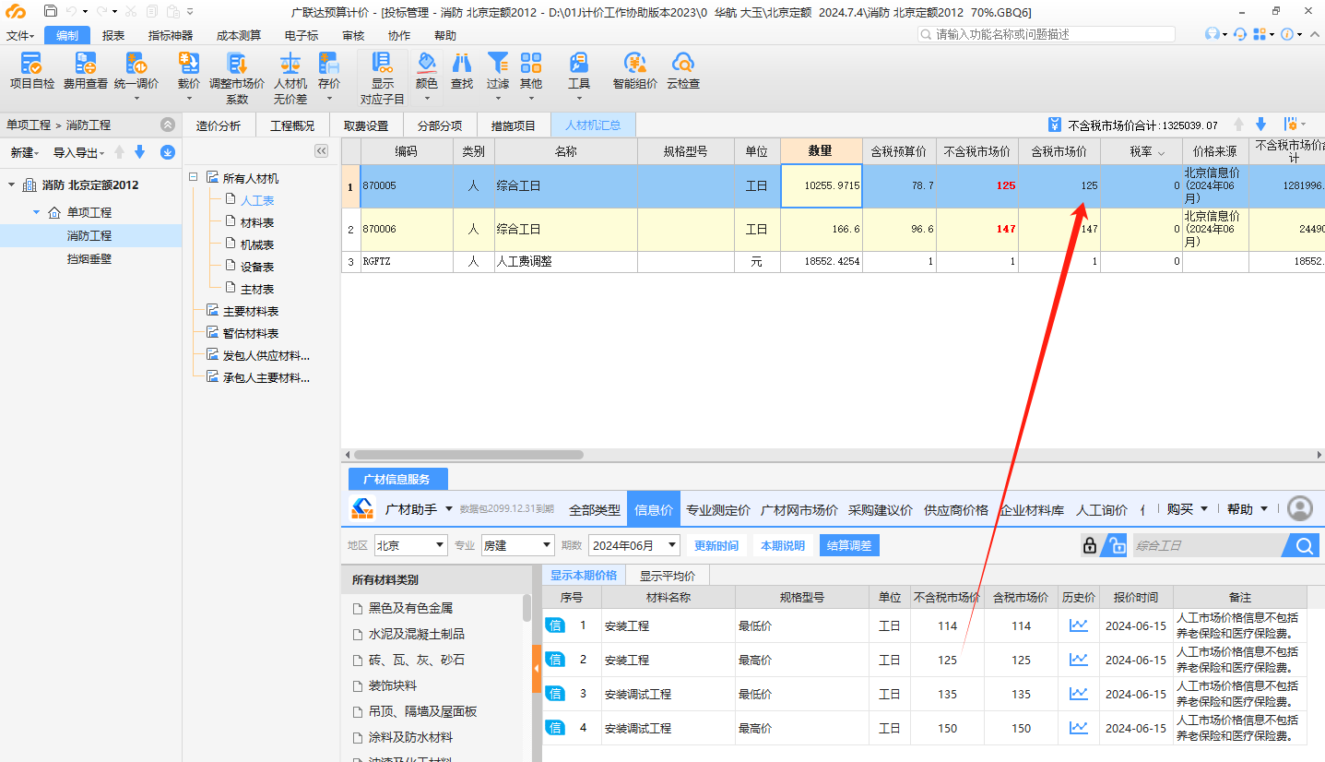
Task: Switch to the 指标神器 ribbon tab
Action: [171, 35]
